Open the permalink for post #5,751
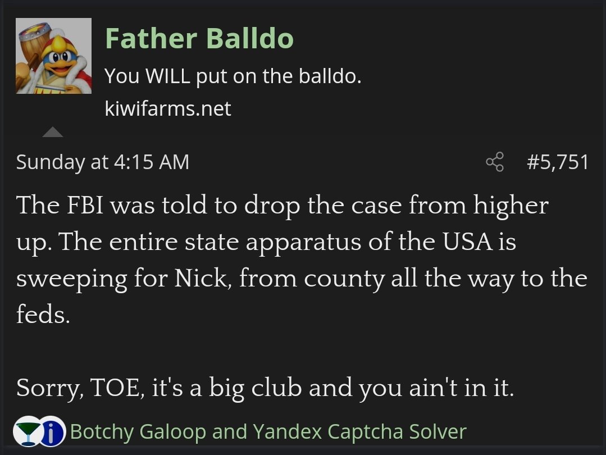This screenshot has height=455, width=606. click(x=558, y=162)
